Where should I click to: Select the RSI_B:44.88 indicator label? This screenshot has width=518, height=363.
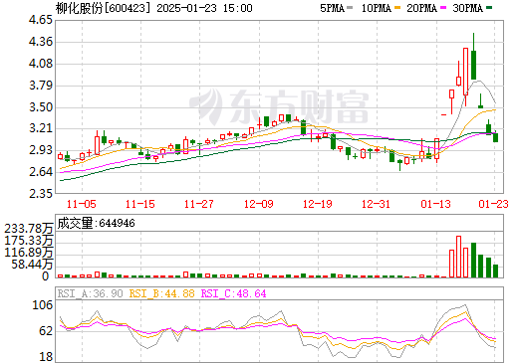(x=161, y=293)
